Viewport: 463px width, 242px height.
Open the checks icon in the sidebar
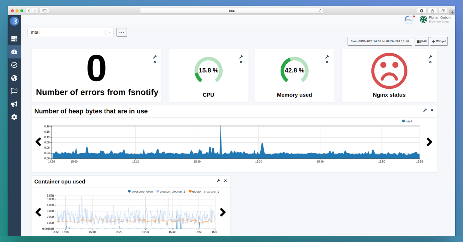click(14, 65)
